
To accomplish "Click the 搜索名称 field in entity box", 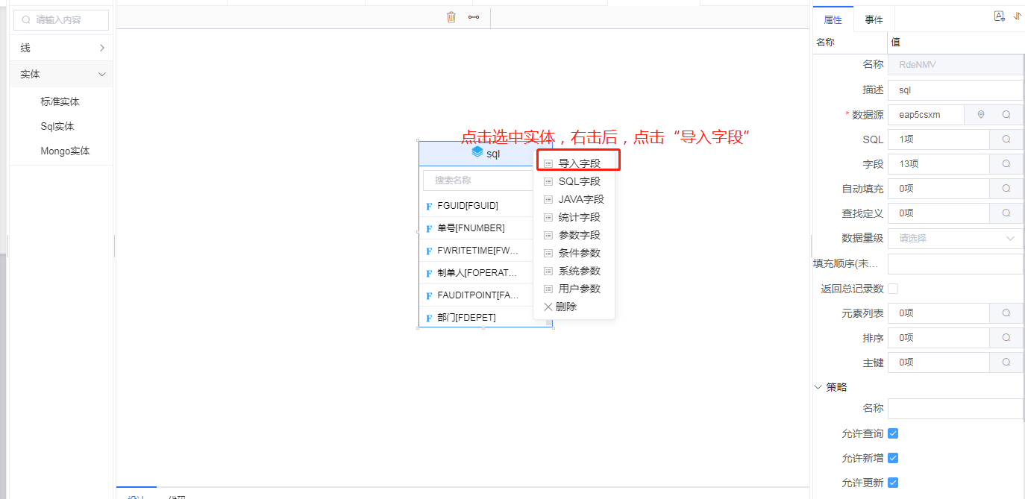I will (477, 181).
